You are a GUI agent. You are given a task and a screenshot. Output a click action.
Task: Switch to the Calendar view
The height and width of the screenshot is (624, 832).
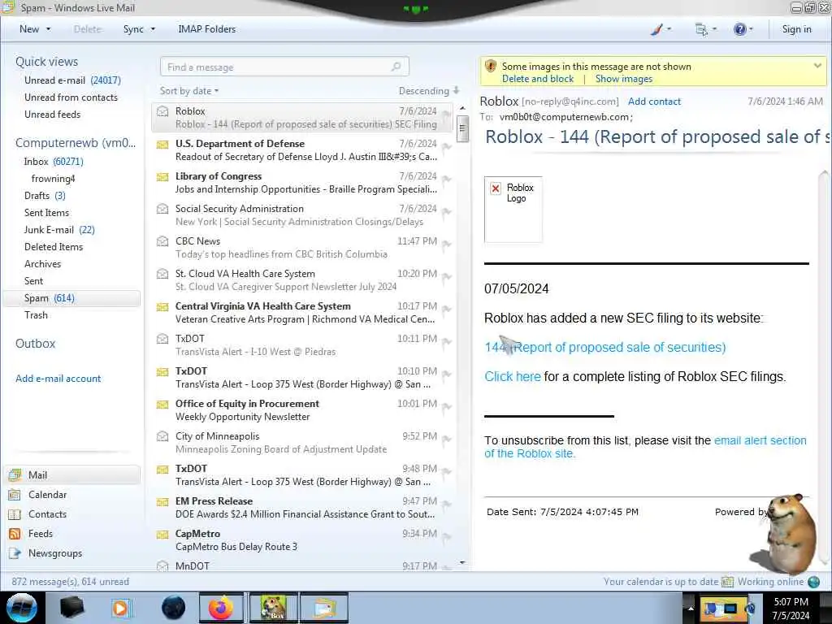coord(47,495)
